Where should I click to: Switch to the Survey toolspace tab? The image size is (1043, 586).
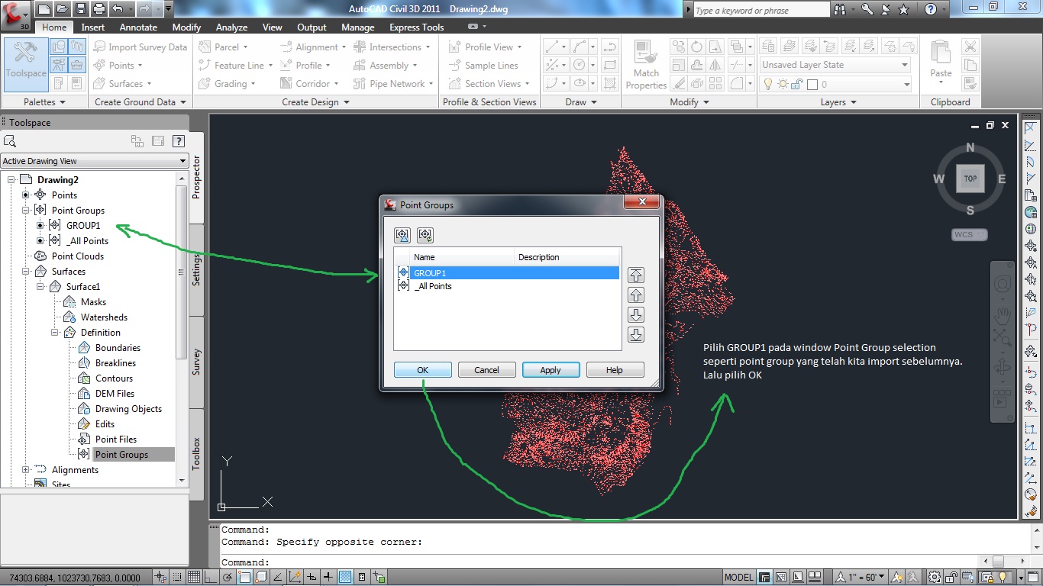196,362
